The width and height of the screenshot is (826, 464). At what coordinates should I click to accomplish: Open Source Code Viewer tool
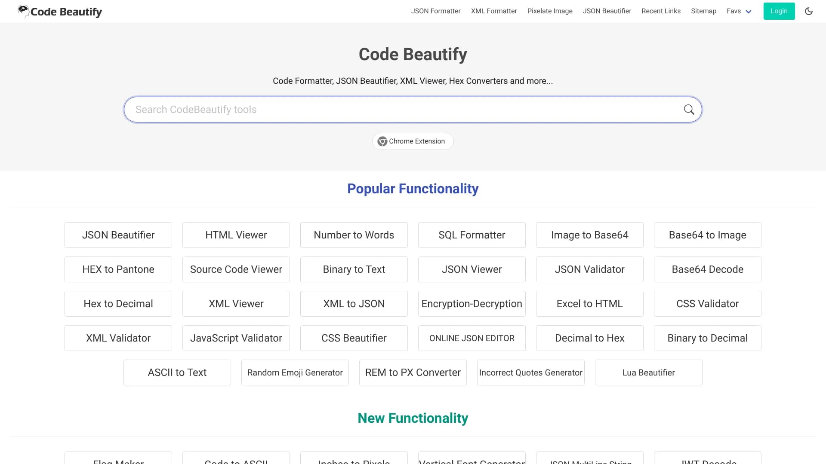click(236, 269)
